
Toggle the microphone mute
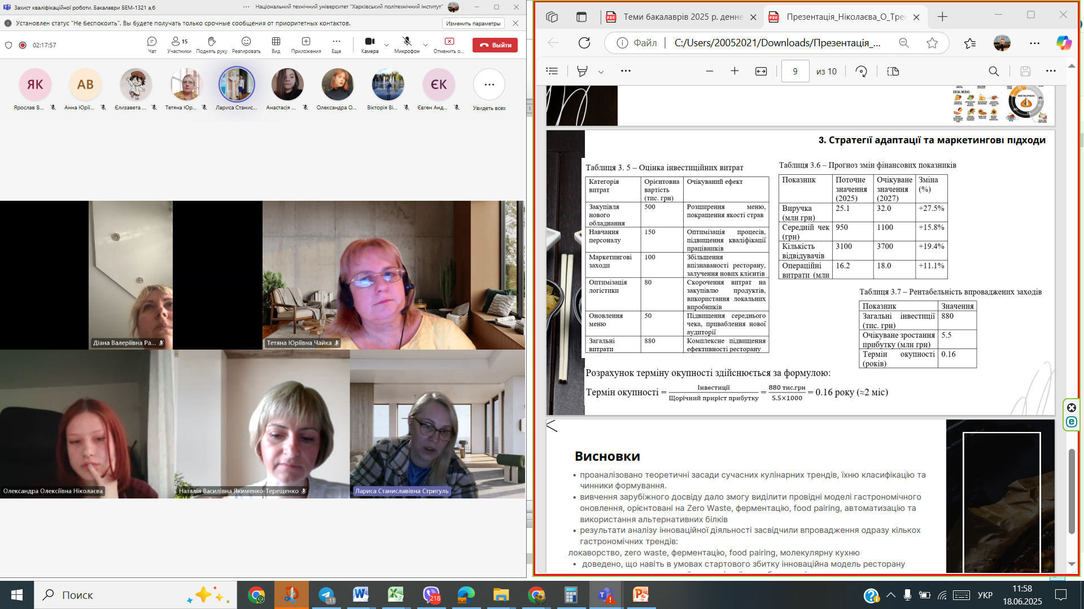407,44
